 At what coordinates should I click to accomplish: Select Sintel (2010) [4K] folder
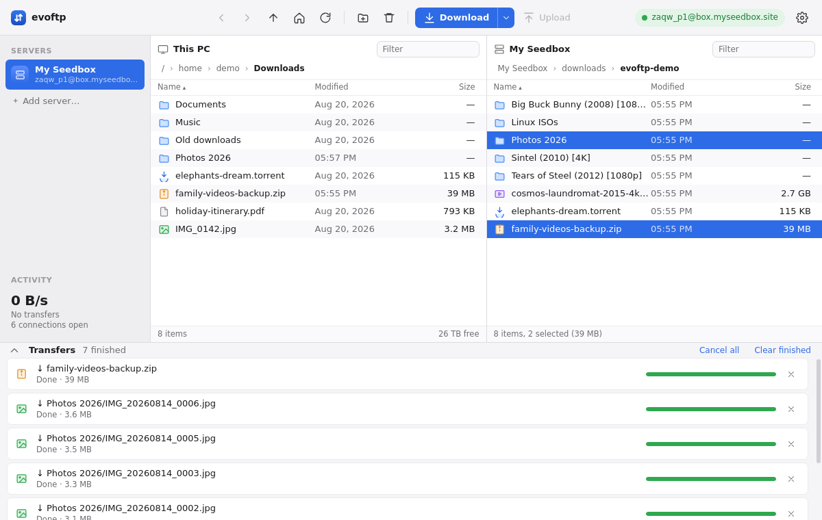point(654,158)
